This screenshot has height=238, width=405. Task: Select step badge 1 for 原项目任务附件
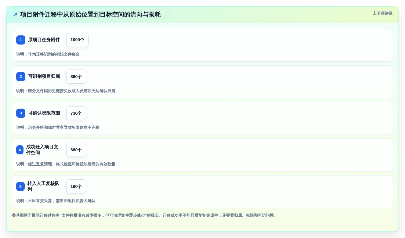point(21,40)
